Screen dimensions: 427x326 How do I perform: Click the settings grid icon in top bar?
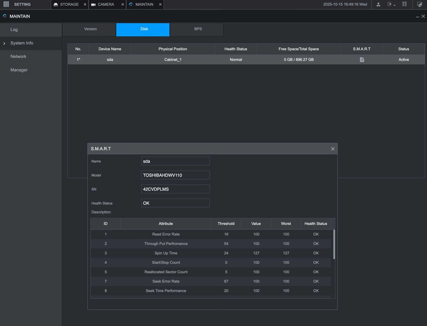6,4
